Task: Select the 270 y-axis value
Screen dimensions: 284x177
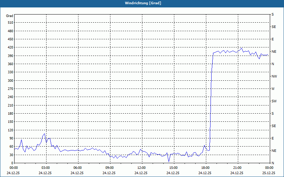Action: point(11,89)
